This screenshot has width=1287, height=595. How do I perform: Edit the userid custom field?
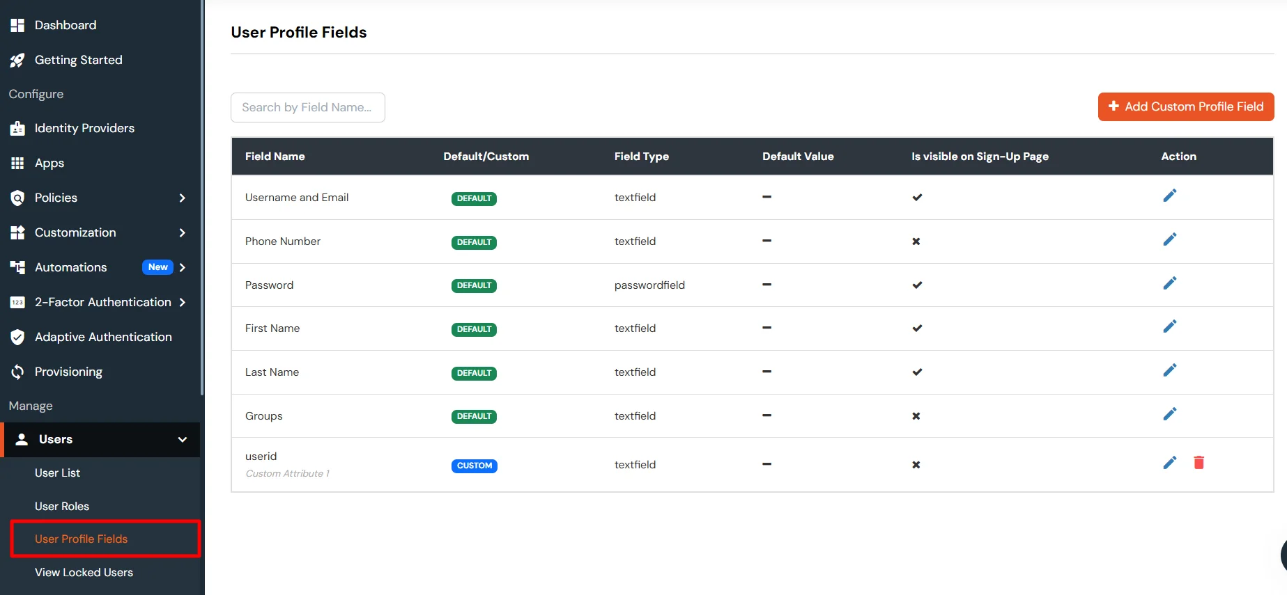click(x=1170, y=463)
